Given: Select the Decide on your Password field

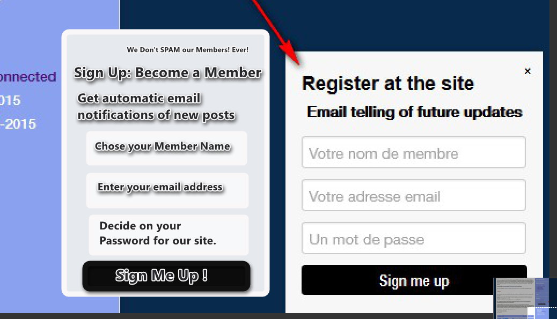Looking at the screenshot, I should (x=168, y=235).
